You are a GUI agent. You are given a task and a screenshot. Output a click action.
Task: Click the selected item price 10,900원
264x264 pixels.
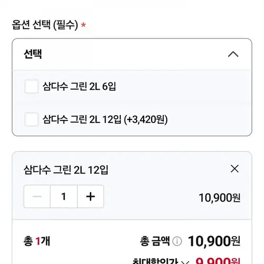(220, 197)
